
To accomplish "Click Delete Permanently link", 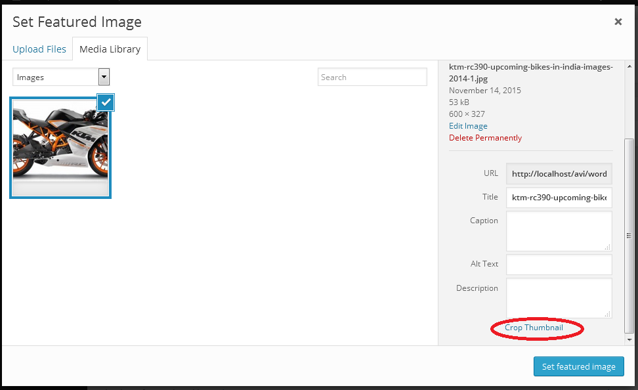I will (485, 138).
